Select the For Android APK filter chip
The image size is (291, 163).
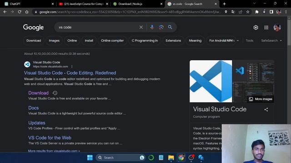(221, 41)
